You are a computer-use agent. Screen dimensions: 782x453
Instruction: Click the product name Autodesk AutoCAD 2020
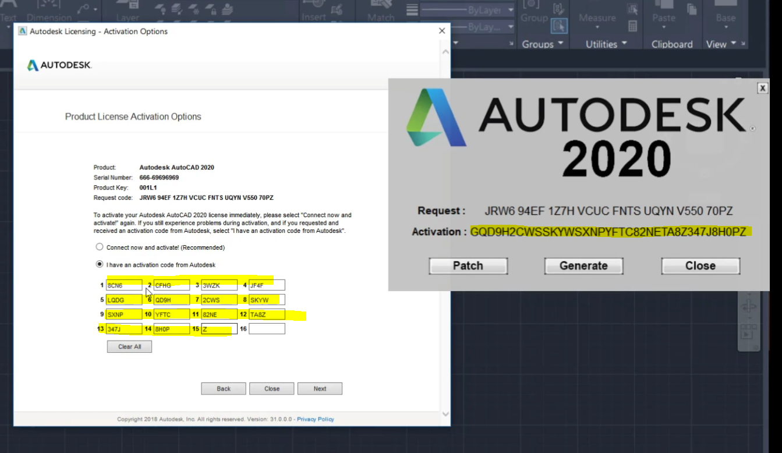click(176, 167)
